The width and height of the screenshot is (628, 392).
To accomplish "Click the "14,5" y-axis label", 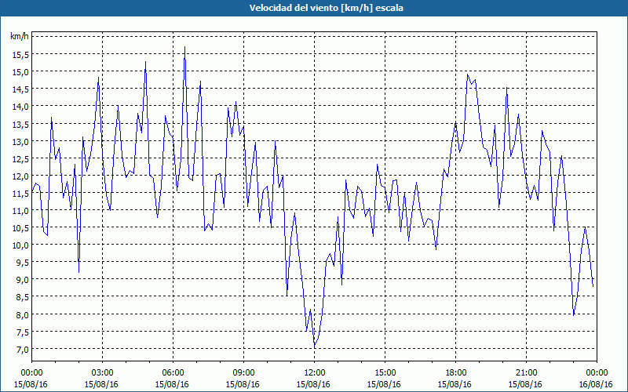I will [20, 89].
